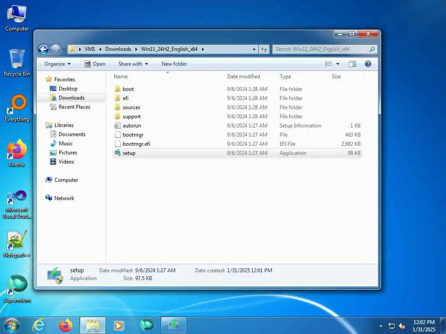The width and height of the screenshot is (446, 334).
Task: Launch the Firefox desktop shortcut
Action: coord(17,154)
